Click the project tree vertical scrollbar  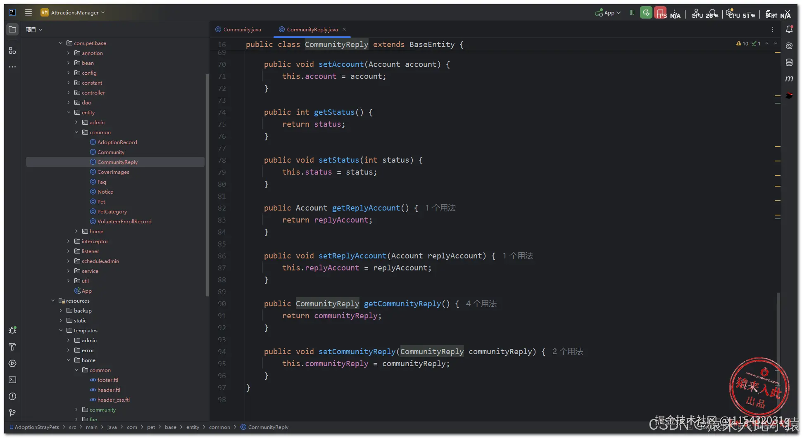pos(207,185)
